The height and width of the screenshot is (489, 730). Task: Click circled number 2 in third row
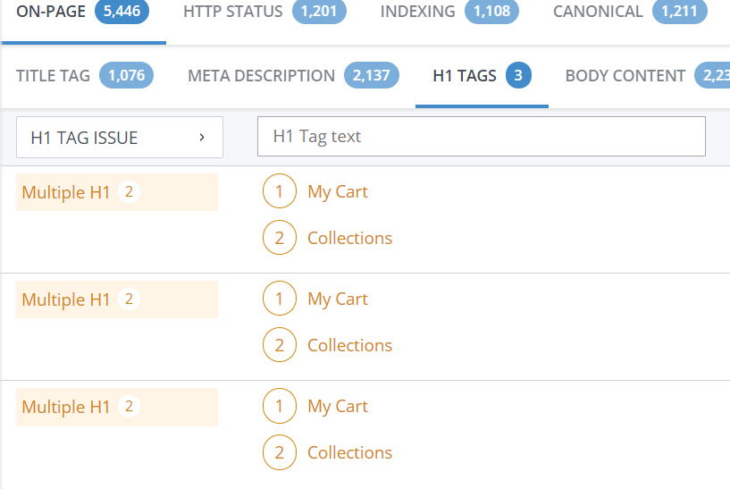(280, 452)
